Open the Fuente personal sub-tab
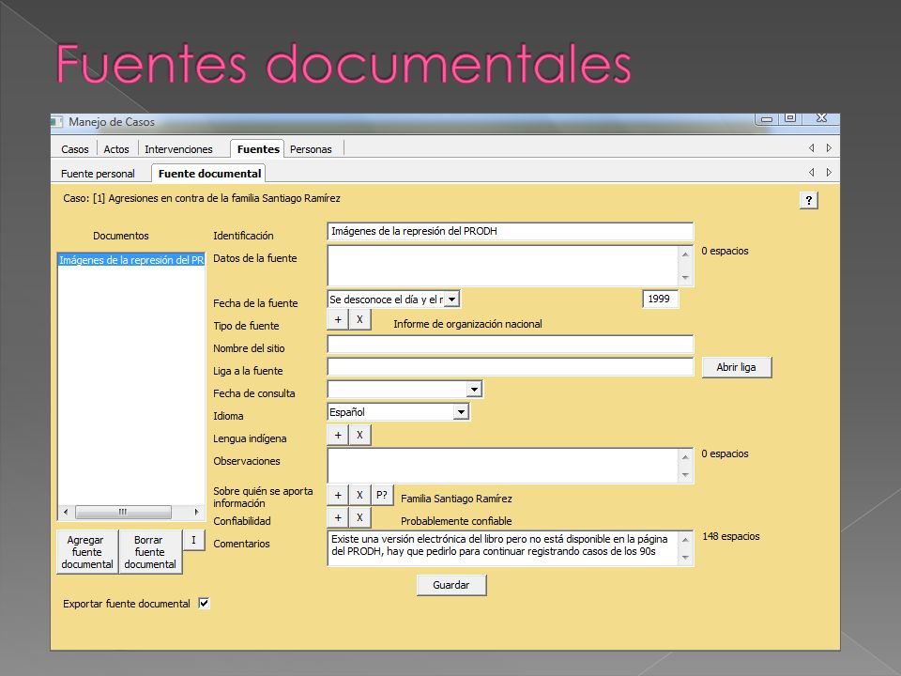 tap(98, 174)
